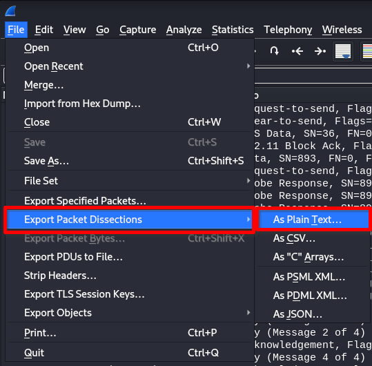The width and height of the screenshot is (372, 366).
Task: Export dissections As "C" Arrays...
Action: 313,257
